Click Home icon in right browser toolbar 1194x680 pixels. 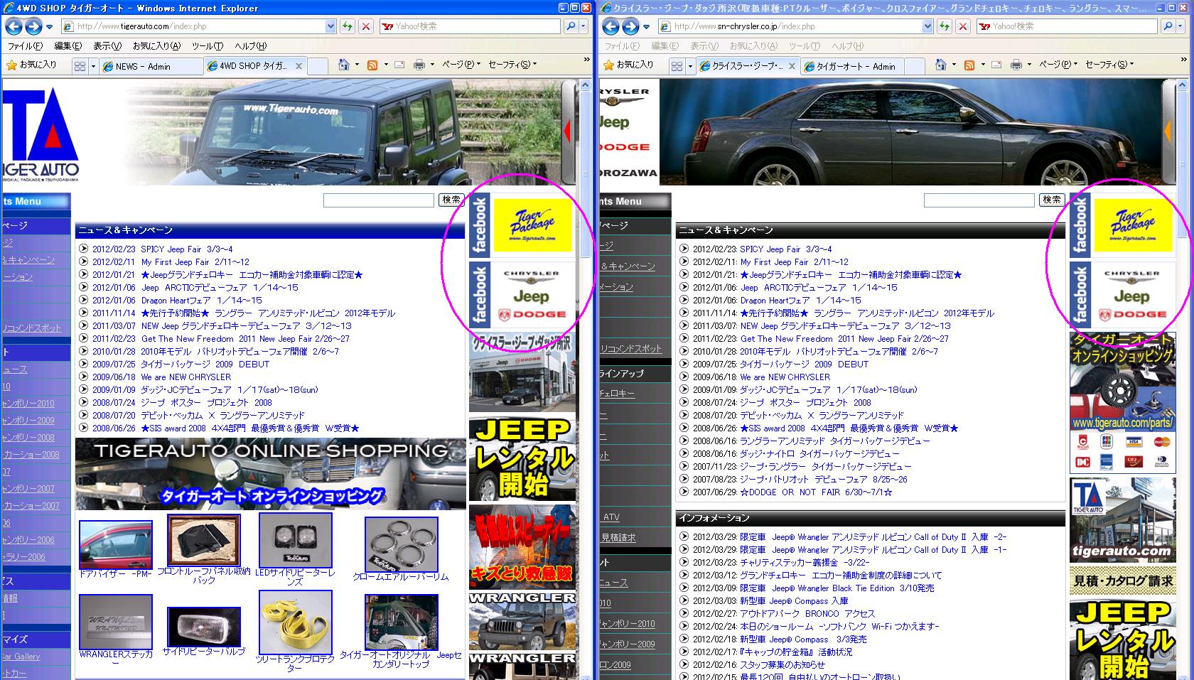pyautogui.click(x=941, y=65)
